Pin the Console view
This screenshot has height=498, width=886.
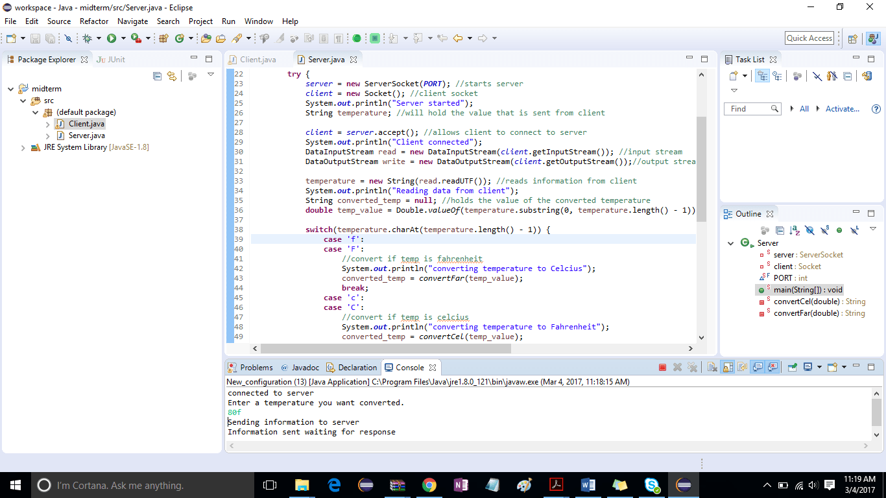pos(793,367)
